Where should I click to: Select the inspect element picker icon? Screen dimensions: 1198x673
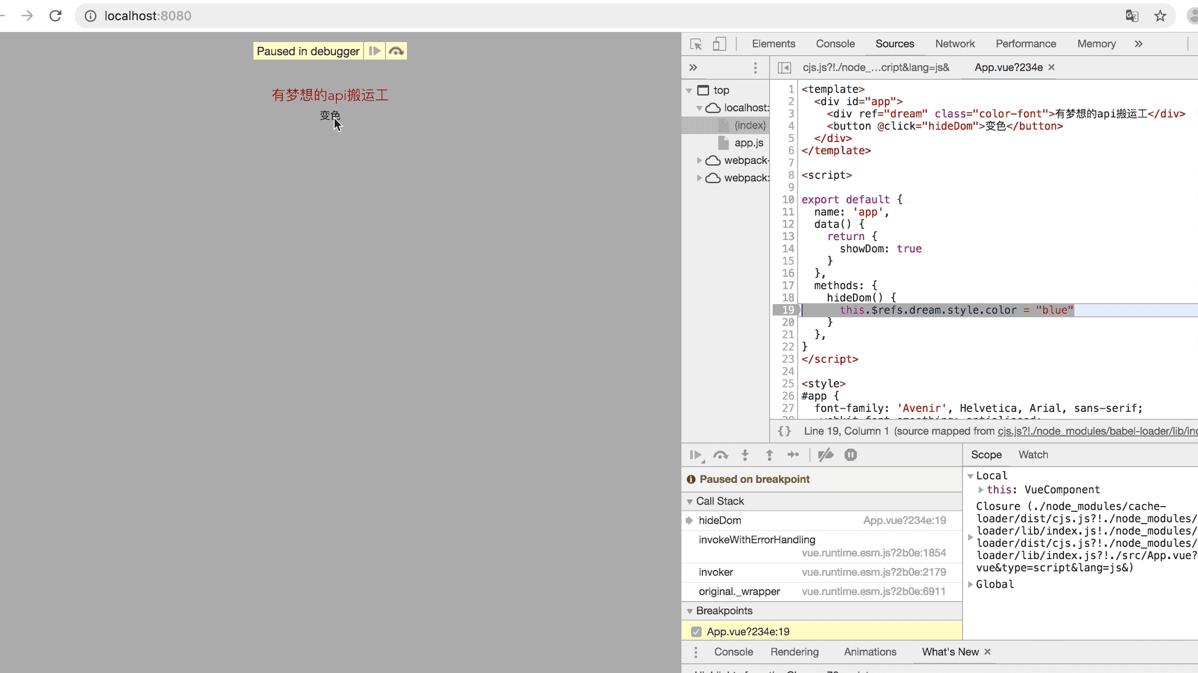pos(696,44)
